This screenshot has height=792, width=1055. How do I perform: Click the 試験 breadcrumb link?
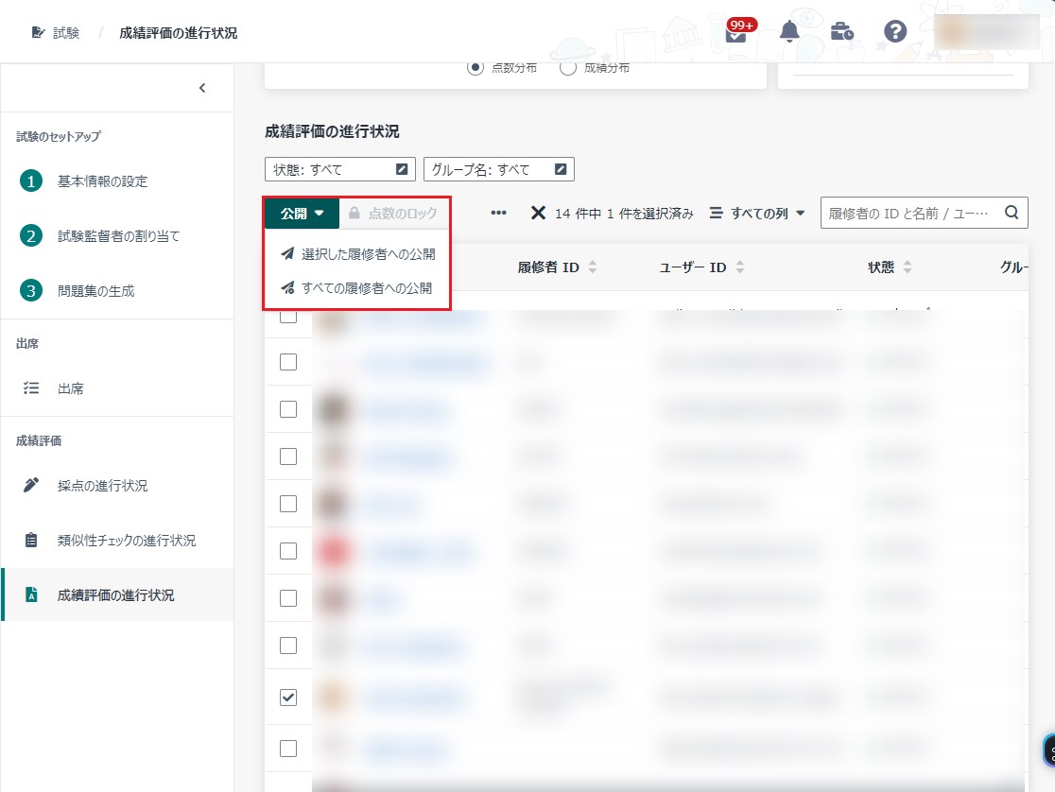[66, 33]
